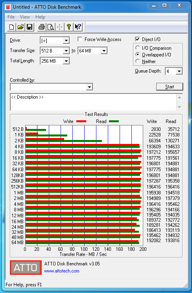Click Description scrollbar down arrow
The width and height of the screenshot is (192, 293).
tap(179, 107)
